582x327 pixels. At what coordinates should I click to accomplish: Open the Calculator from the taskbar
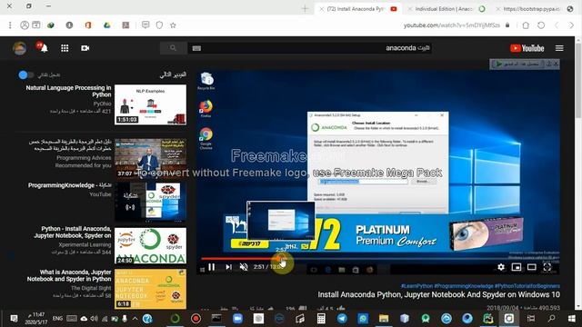point(321,319)
